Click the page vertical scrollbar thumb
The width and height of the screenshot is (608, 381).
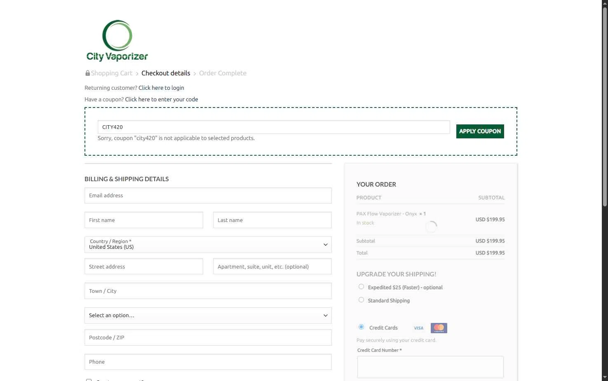605,106
